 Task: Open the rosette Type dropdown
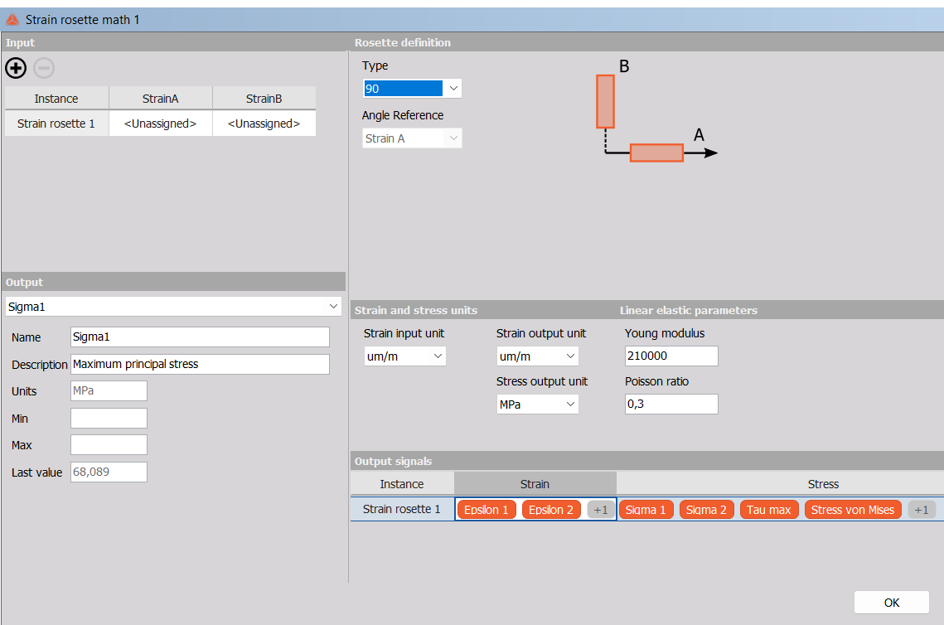point(412,89)
